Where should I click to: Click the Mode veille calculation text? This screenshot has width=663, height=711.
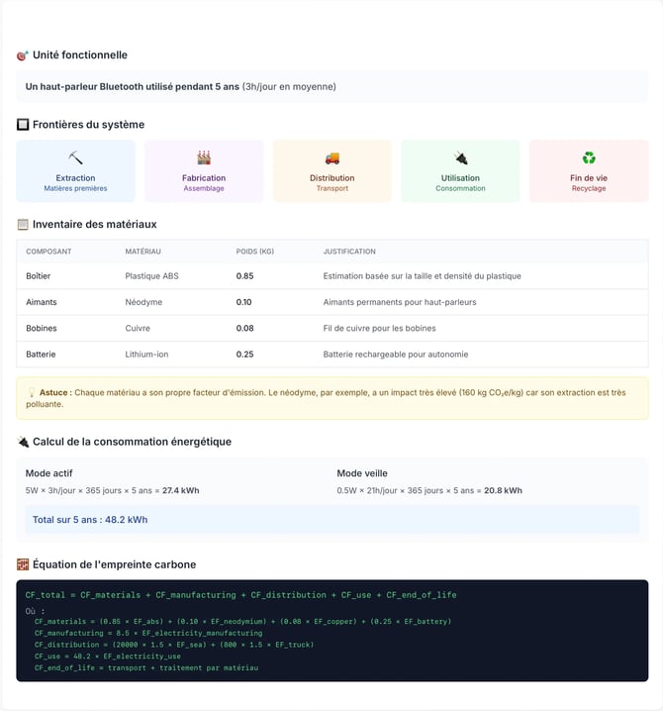[429, 490]
